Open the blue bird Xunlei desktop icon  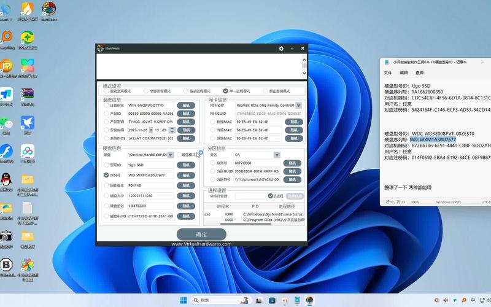tap(28, 125)
